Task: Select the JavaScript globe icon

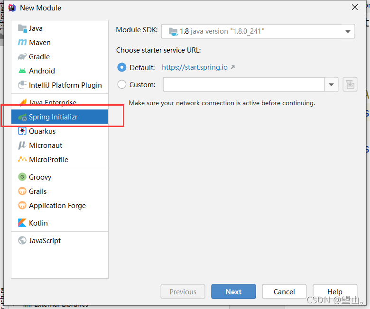Action: (x=22, y=240)
